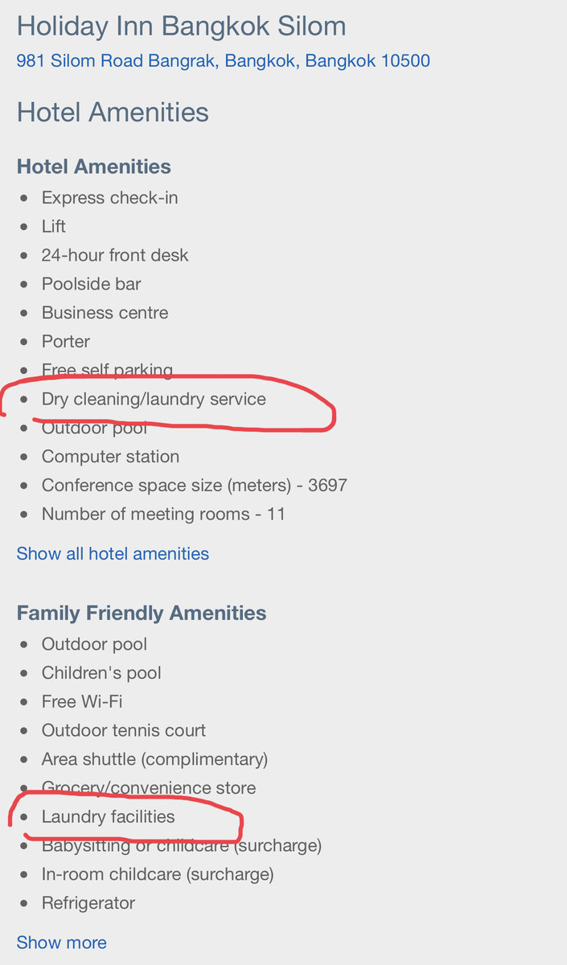
Task: Click the Laundry facilities list item
Action: pos(108,816)
